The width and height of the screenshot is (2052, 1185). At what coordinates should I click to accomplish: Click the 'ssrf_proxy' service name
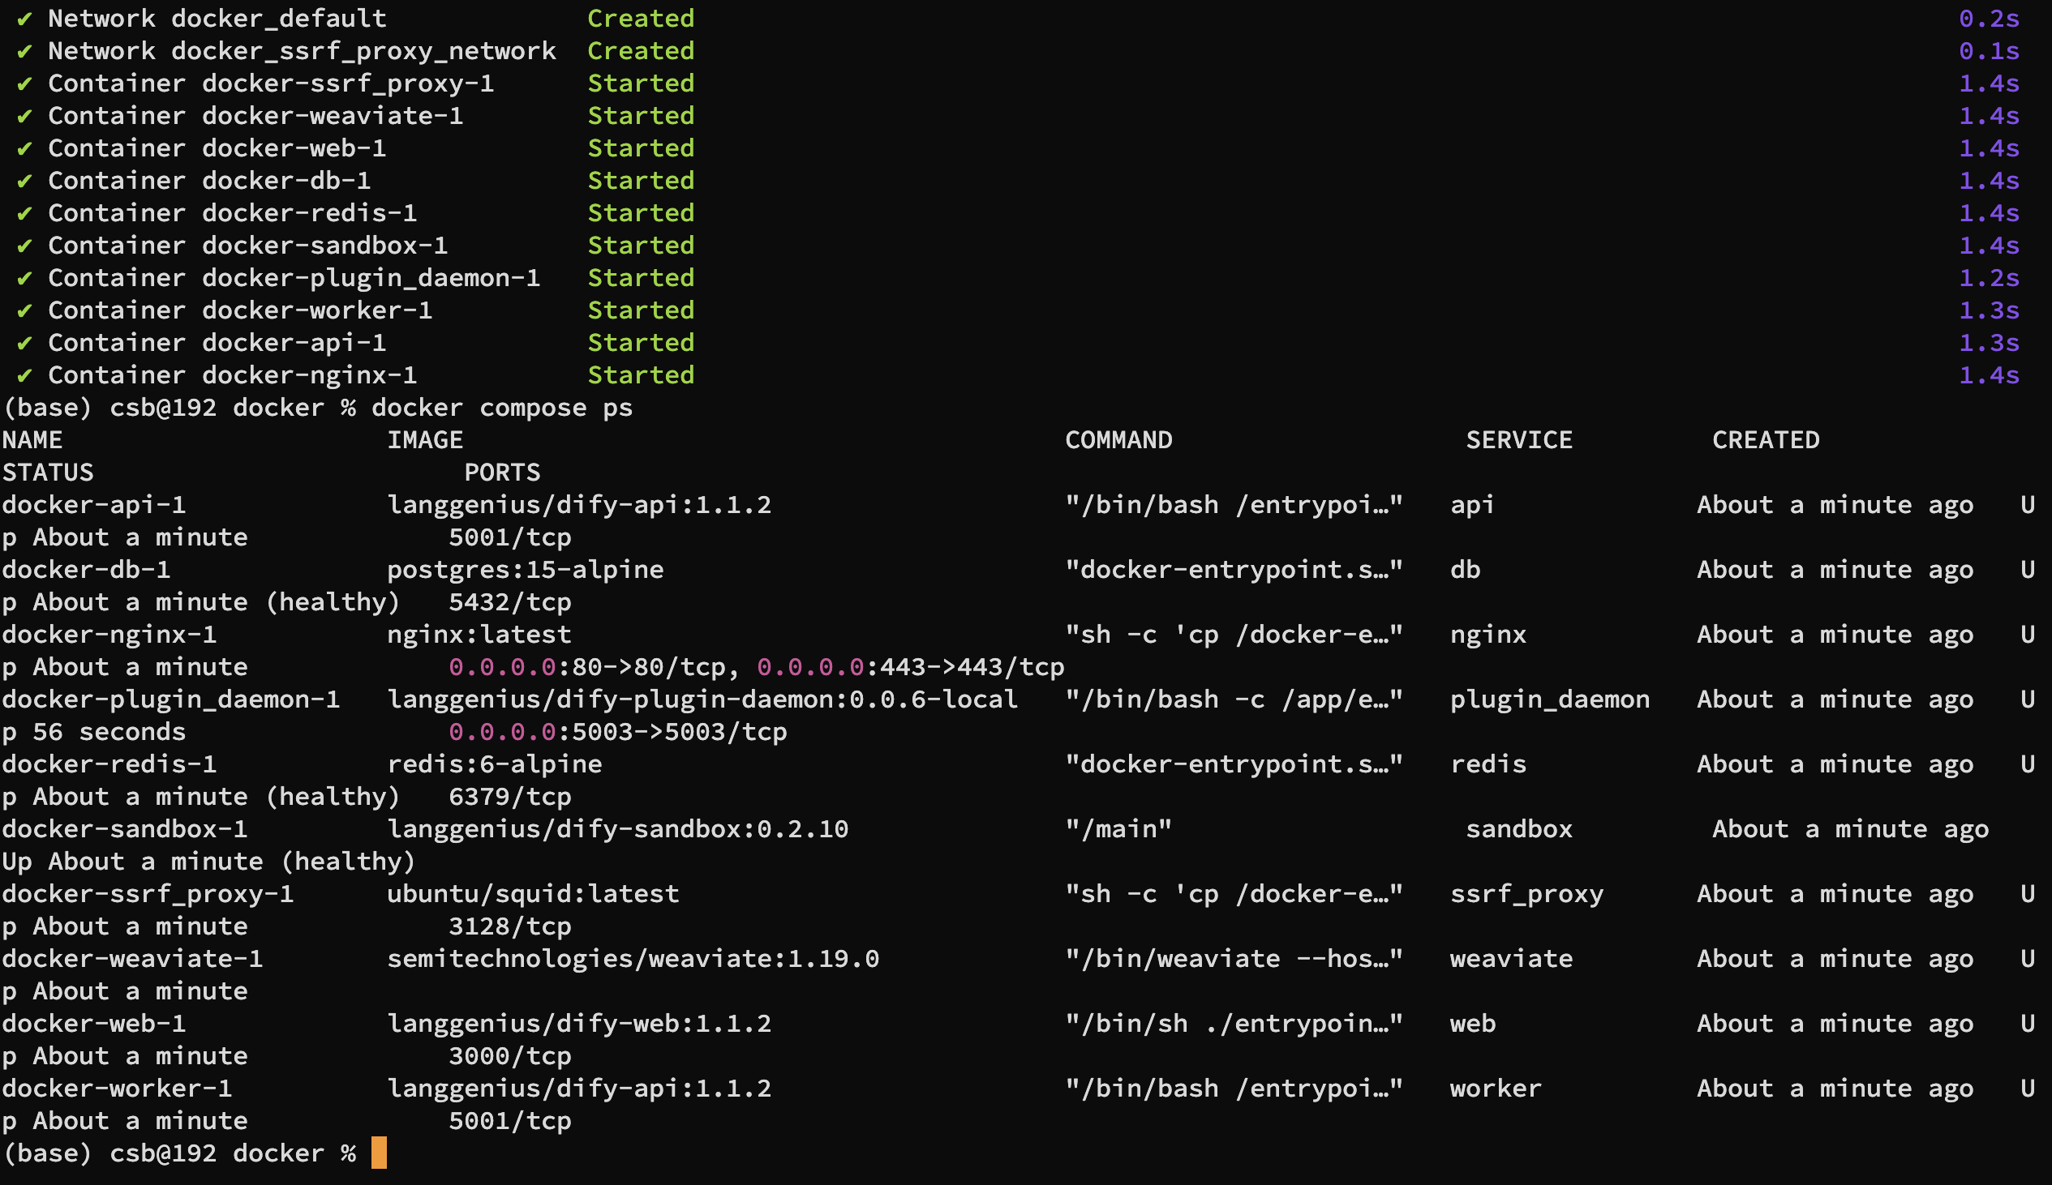pos(1526,894)
